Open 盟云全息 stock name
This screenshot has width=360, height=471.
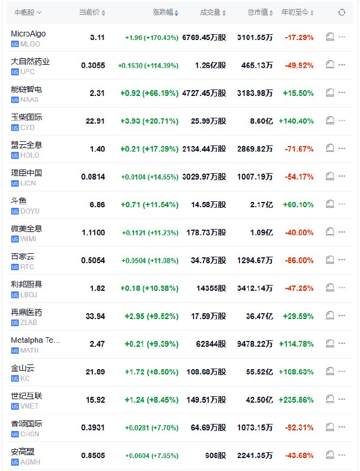tap(26, 145)
